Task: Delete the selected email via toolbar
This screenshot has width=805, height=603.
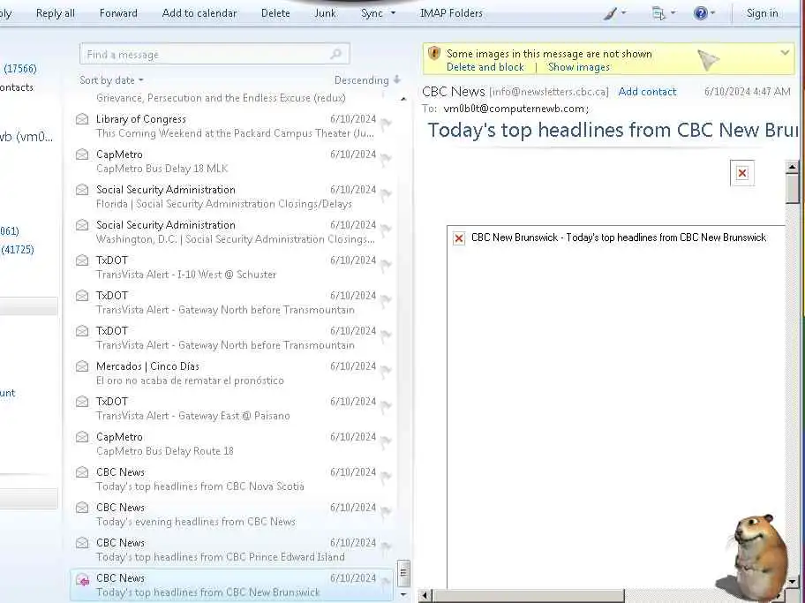Action: 275,13
